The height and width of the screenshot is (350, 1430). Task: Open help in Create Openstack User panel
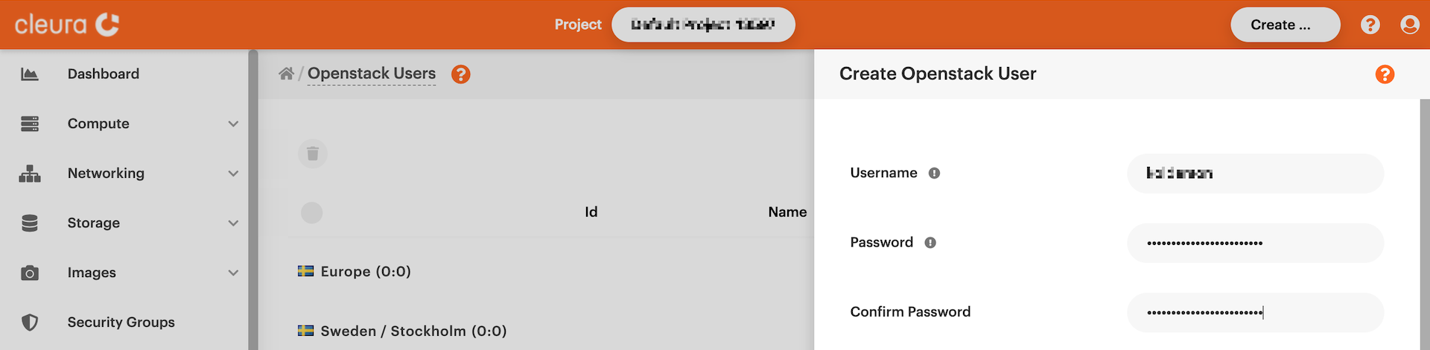(1385, 74)
